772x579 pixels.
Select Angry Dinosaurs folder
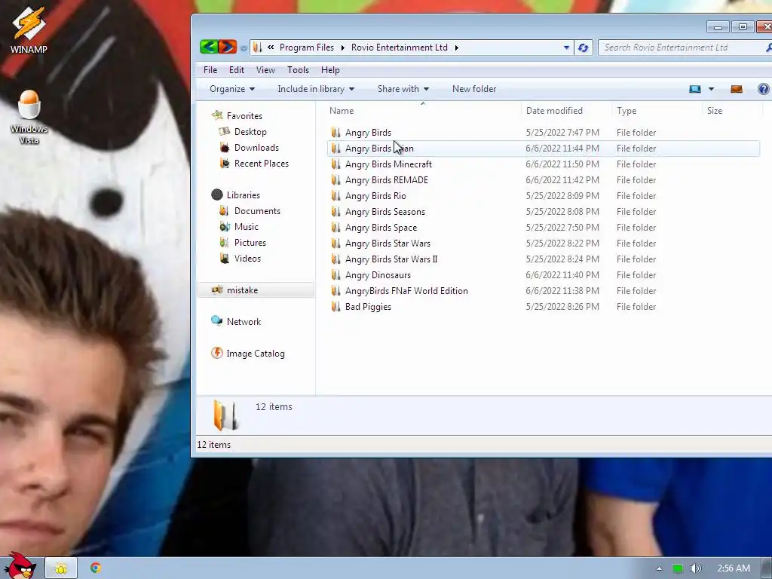click(x=378, y=275)
